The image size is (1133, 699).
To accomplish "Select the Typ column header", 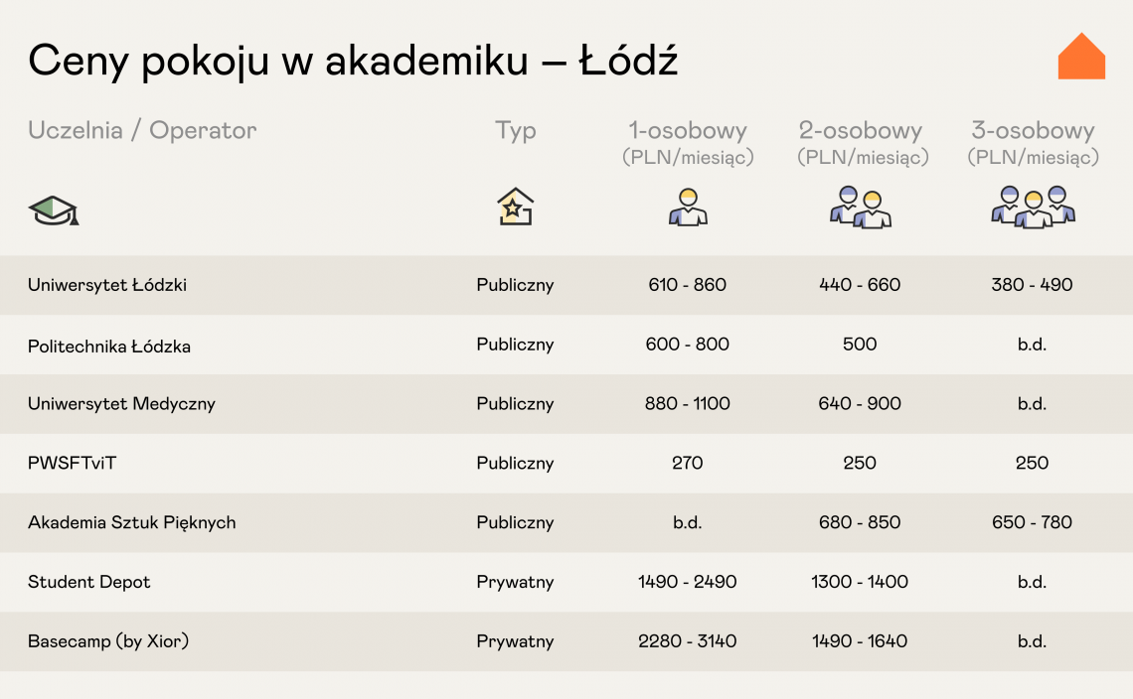I will coord(515,130).
